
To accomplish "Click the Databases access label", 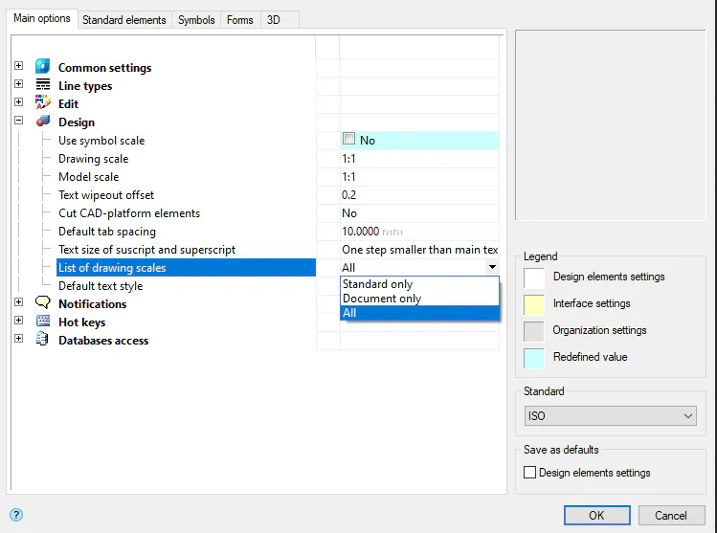I will tap(103, 341).
